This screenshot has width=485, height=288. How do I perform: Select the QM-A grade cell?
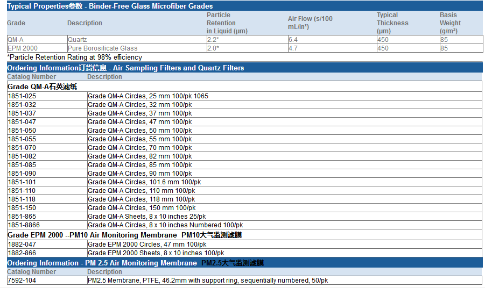[x=37, y=40]
